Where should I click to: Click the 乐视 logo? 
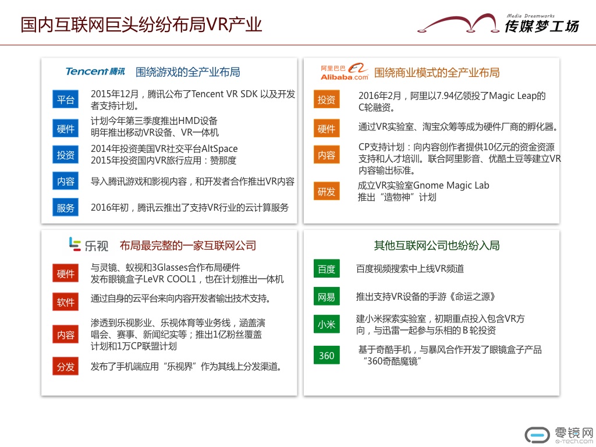[x=88, y=245]
